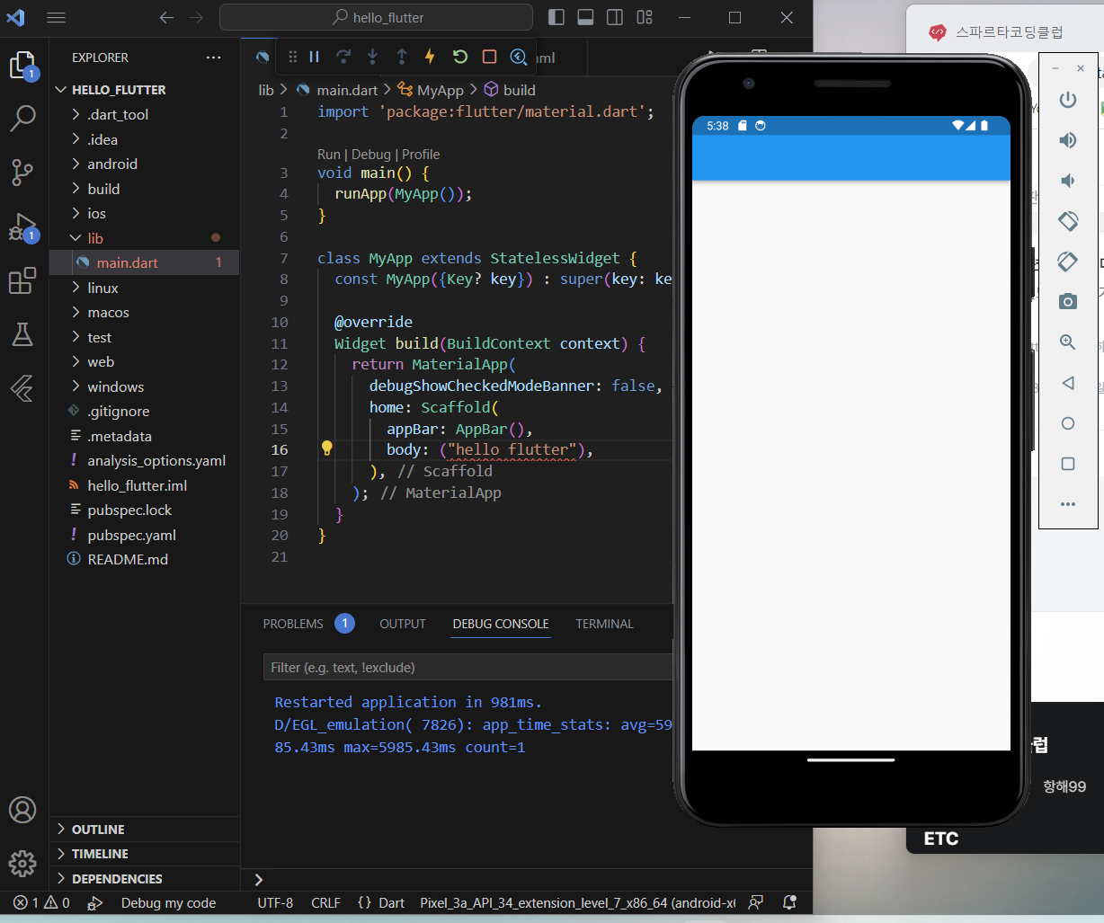Viewport: 1104px width, 923px height.
Task: Switch to the DEBUG CONSOLE tab
Action: point(501,624)
